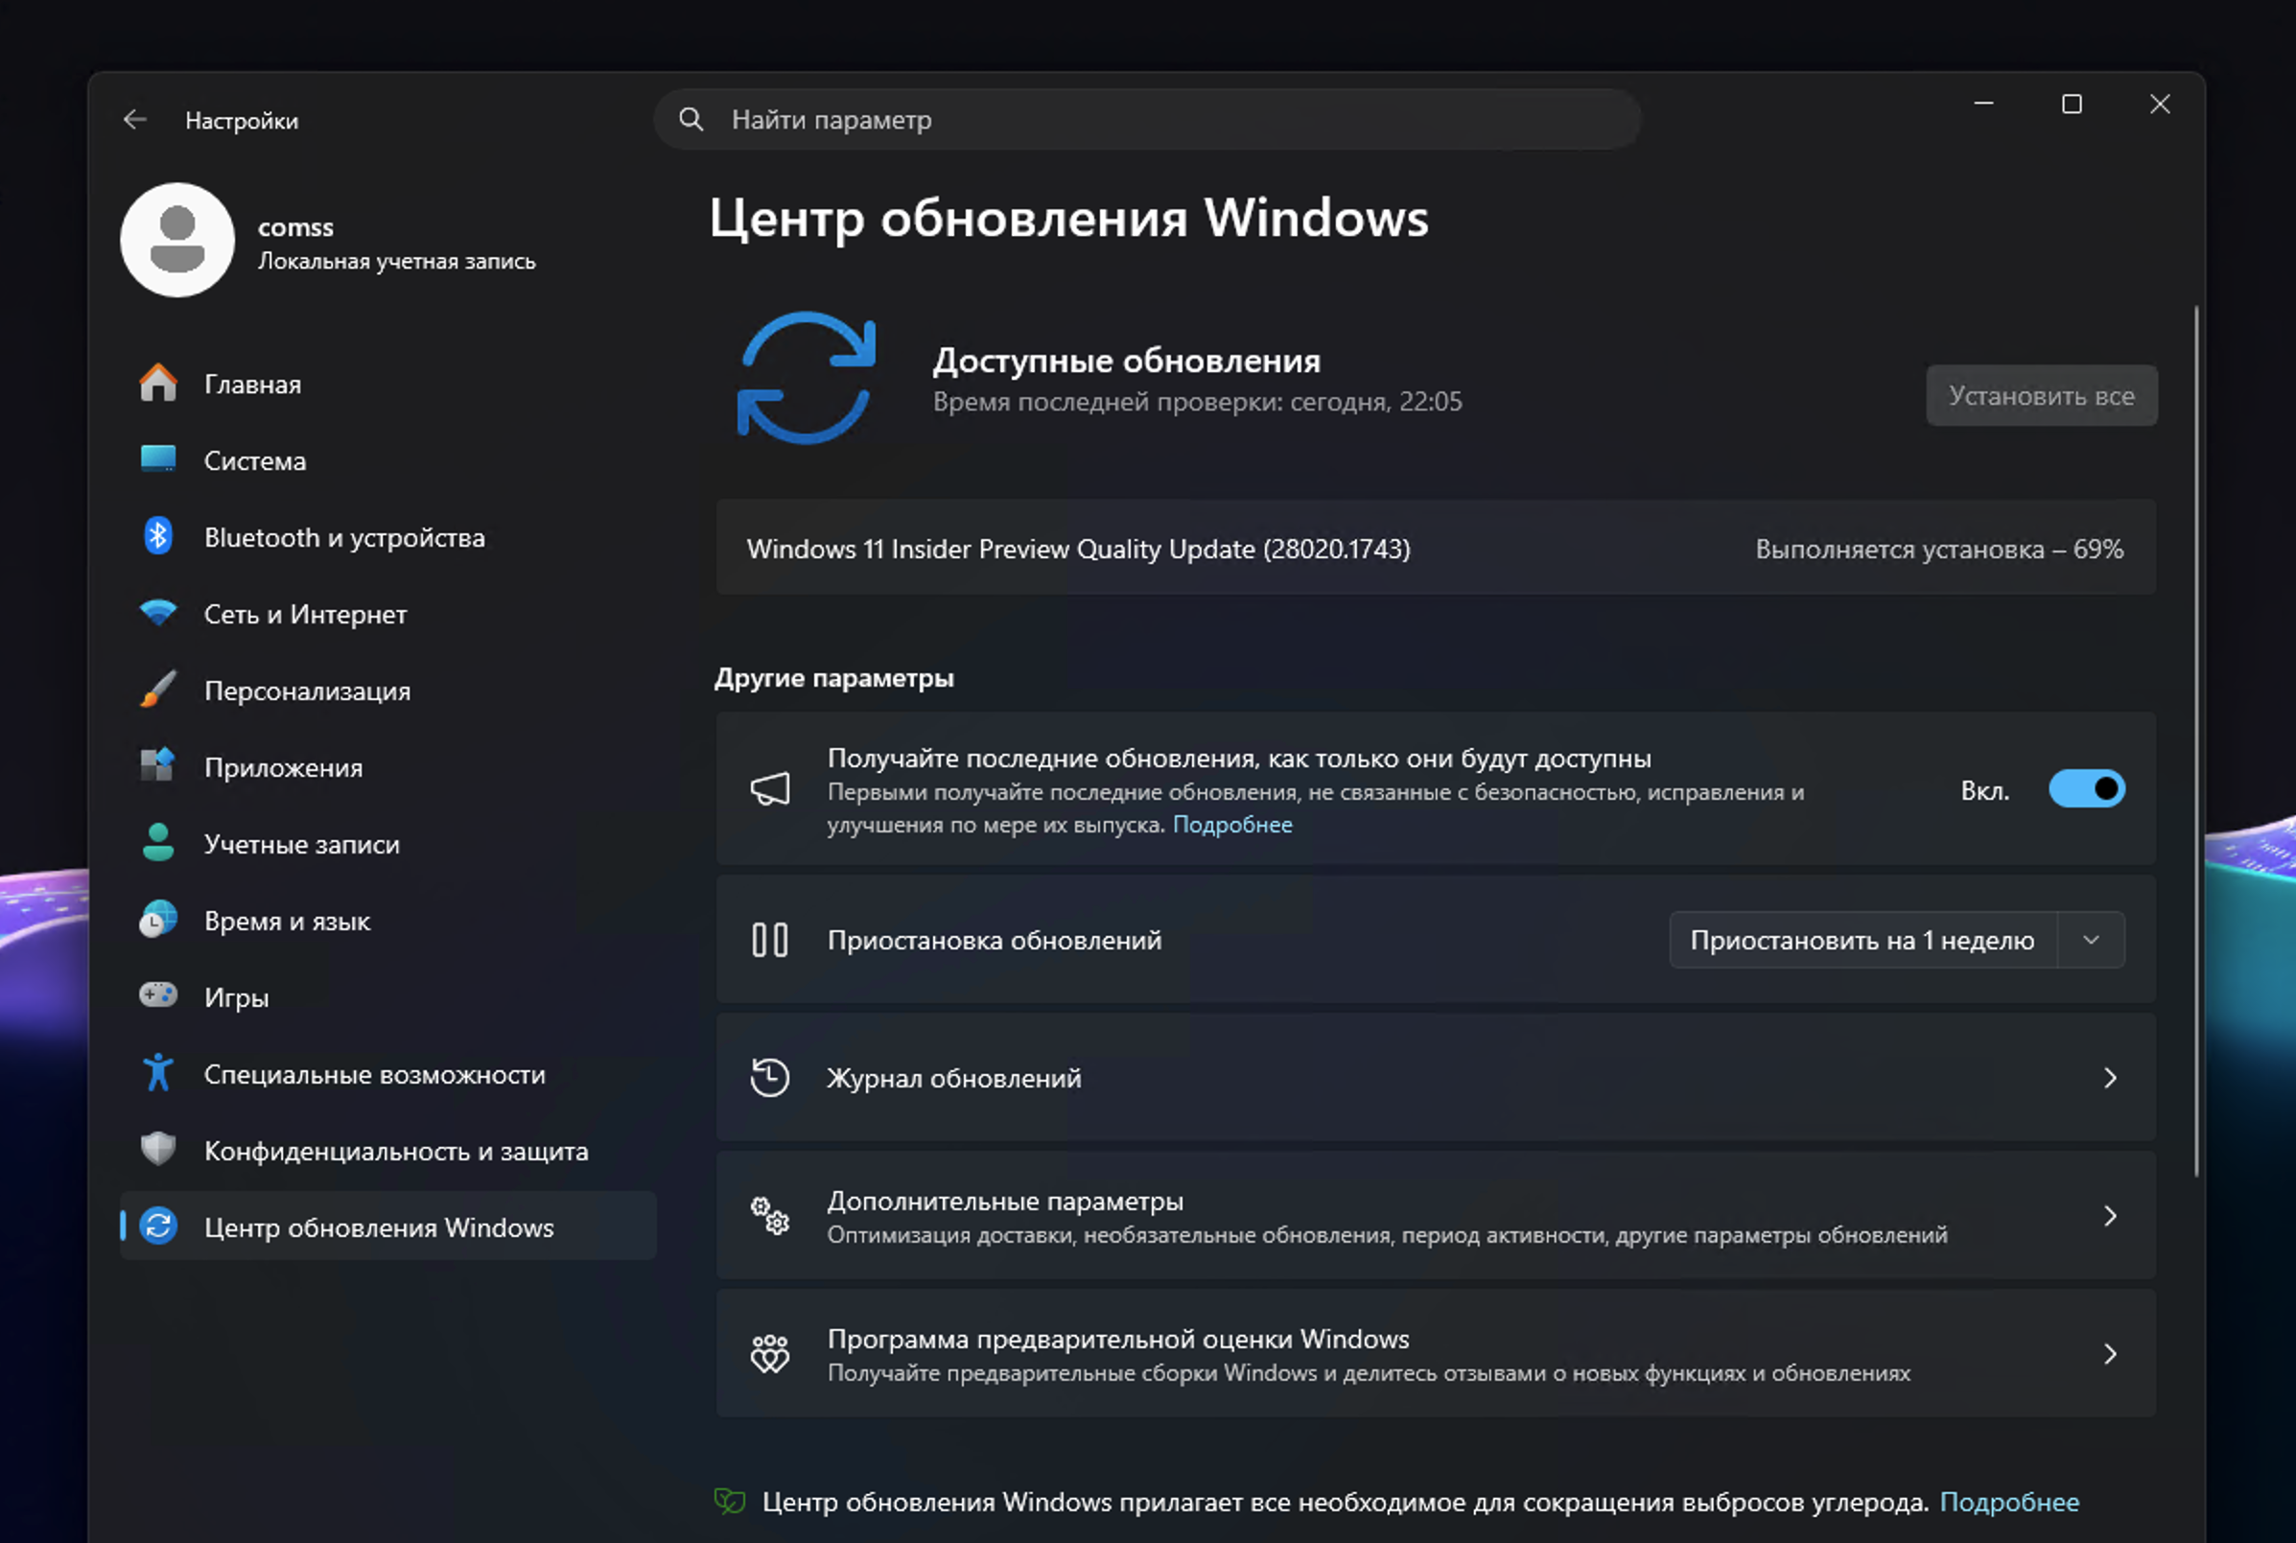This screenshot has width=2296, height=1543.
Task: Click Время последней проверки text
Action: pos(1197,402)
